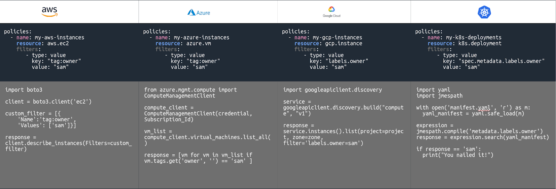Click the boto3.client('ec2') assignment line
This screenshot has width=556, height=189.
48,102
